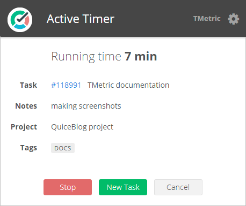This screenshot has height=206, width=246.
Task: Click the dark header bar background
Action: click(x=154, y=19)
